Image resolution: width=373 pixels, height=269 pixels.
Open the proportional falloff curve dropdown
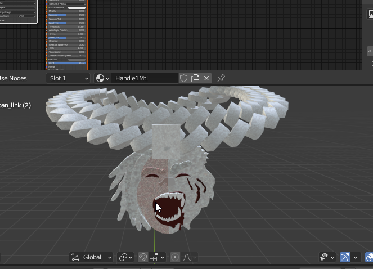190,257
